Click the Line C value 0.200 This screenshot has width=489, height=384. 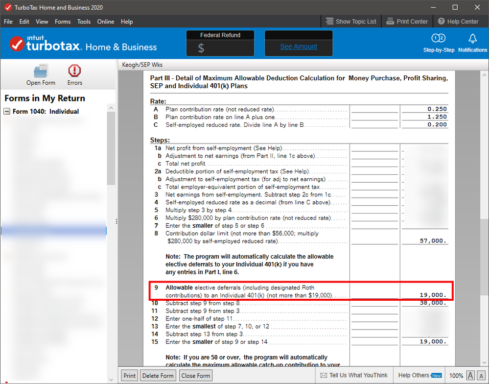[x=437, y=124]
